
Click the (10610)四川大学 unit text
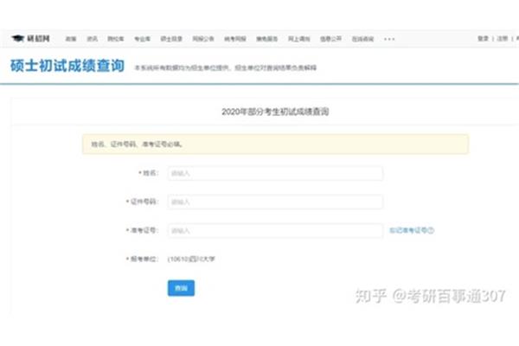pos(191,259)
